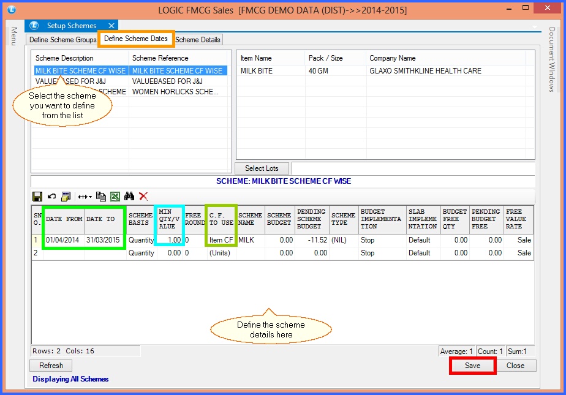This screenshot has height=395, width=566.
Task: Click the DATE TO column header
Action: [105, 219]
